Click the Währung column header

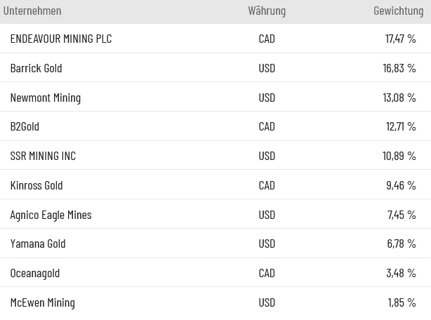tap(267, 11)
